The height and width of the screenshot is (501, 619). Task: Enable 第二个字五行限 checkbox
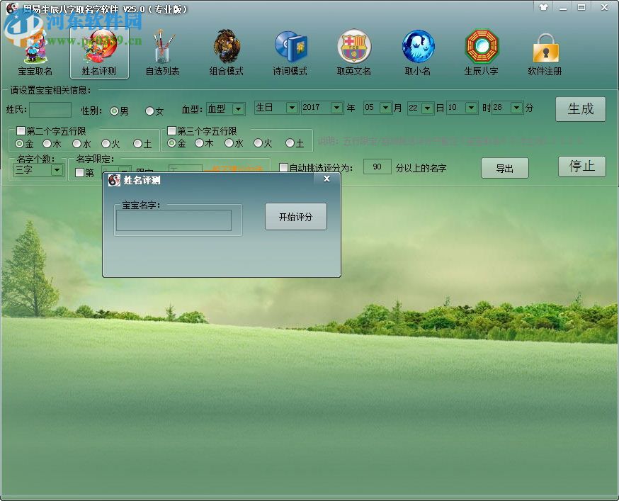tap(21, 130)
